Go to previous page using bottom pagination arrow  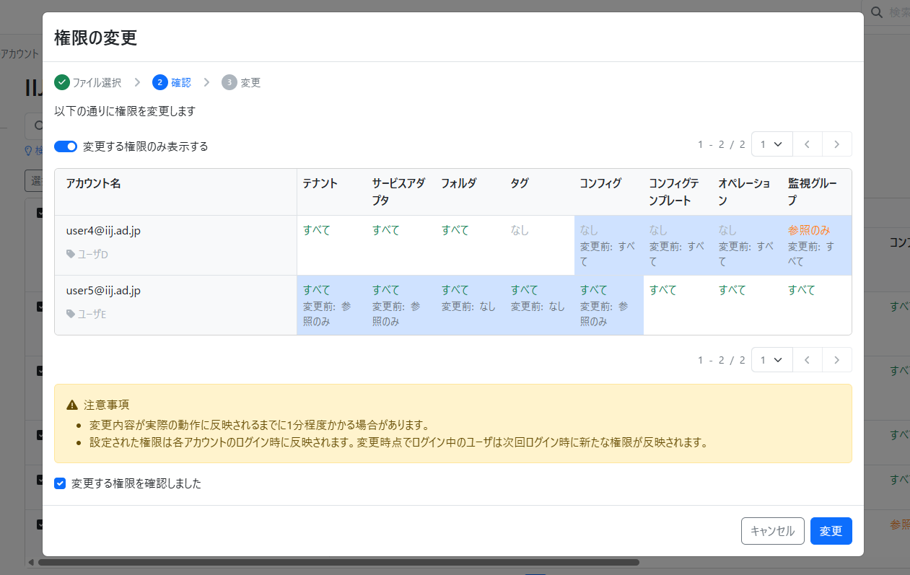point(807,359)
